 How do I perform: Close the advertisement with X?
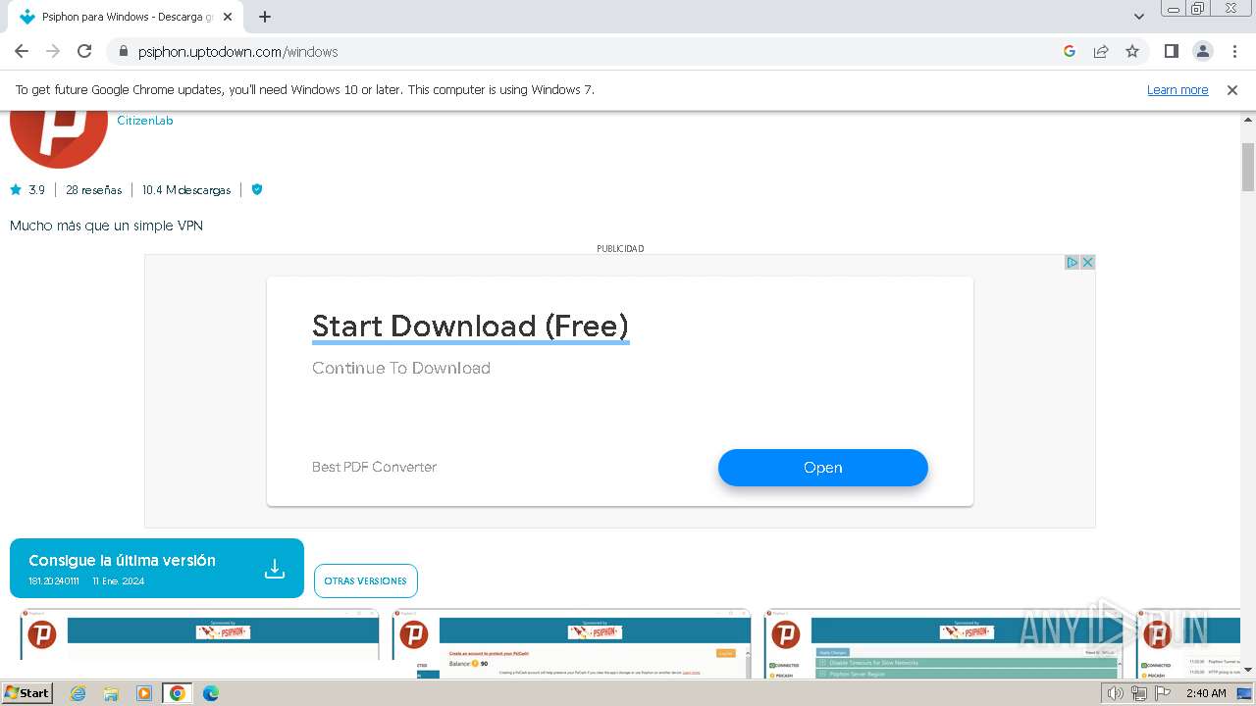(x=1087, y=262)
